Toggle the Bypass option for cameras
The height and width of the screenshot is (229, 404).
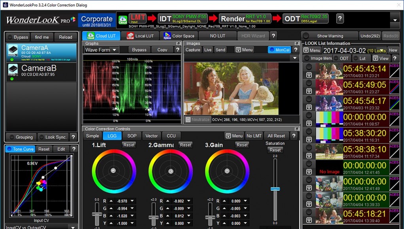(17, 37)
